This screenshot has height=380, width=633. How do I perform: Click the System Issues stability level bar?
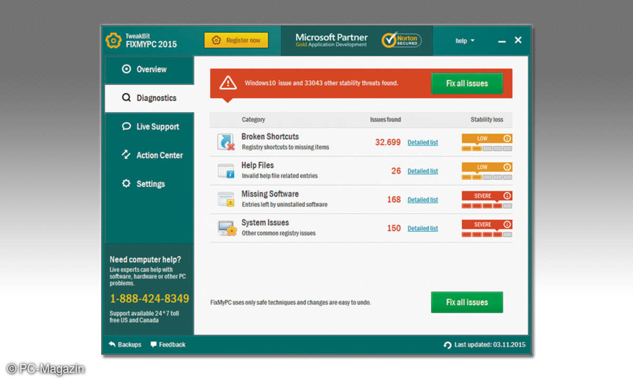(487, 235)
